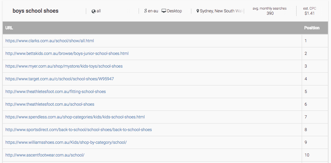Click the location pin icon before Sydney

tap(198, 11)
